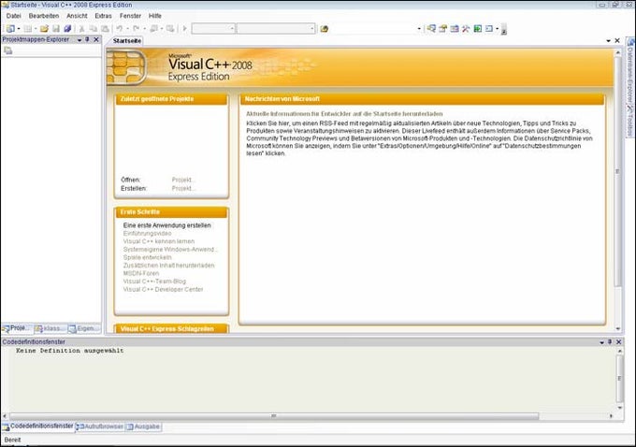Click the Paste toolbar icon
This screenshot has height=447, width=636.
coord(105,28)
